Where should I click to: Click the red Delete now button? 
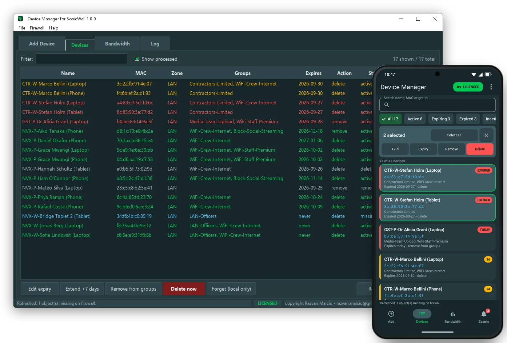click(x=184, y=289)
